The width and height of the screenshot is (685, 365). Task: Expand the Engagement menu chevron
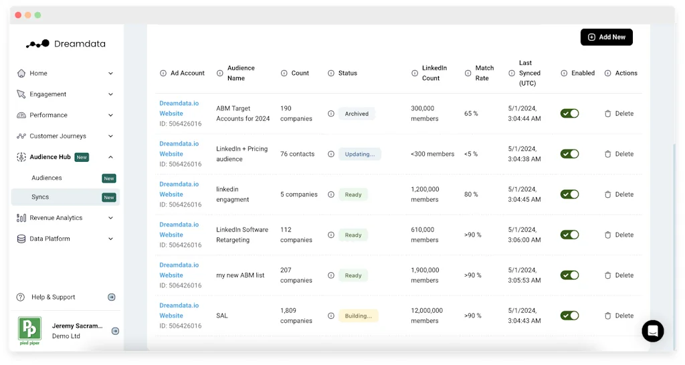click(110, 94)
